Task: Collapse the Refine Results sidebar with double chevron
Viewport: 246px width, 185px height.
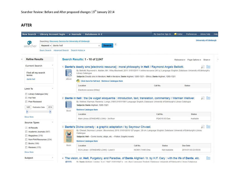Action: click(x=22, y=59)
